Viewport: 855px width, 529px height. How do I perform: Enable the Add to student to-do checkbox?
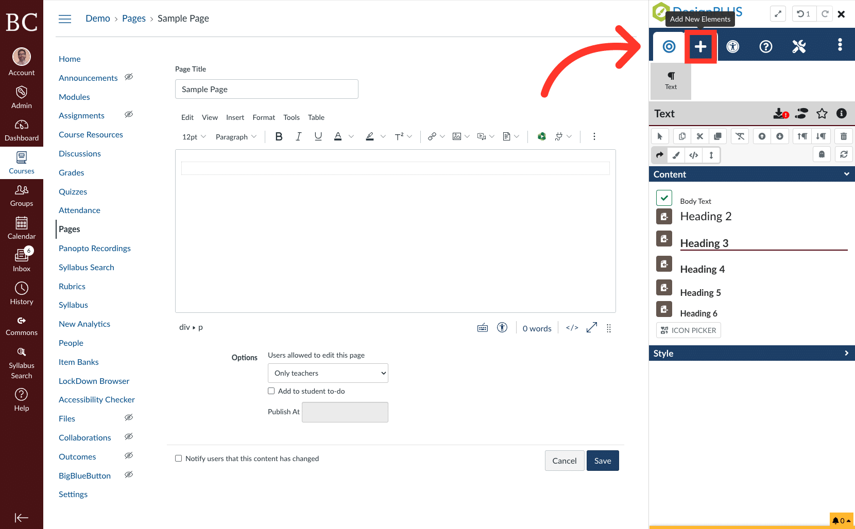click(x=271, y=391)
